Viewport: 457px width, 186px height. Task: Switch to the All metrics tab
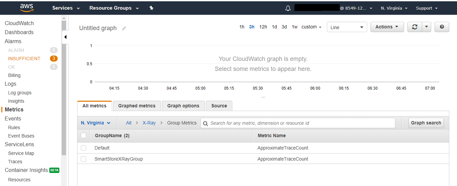tap(95, 106)
